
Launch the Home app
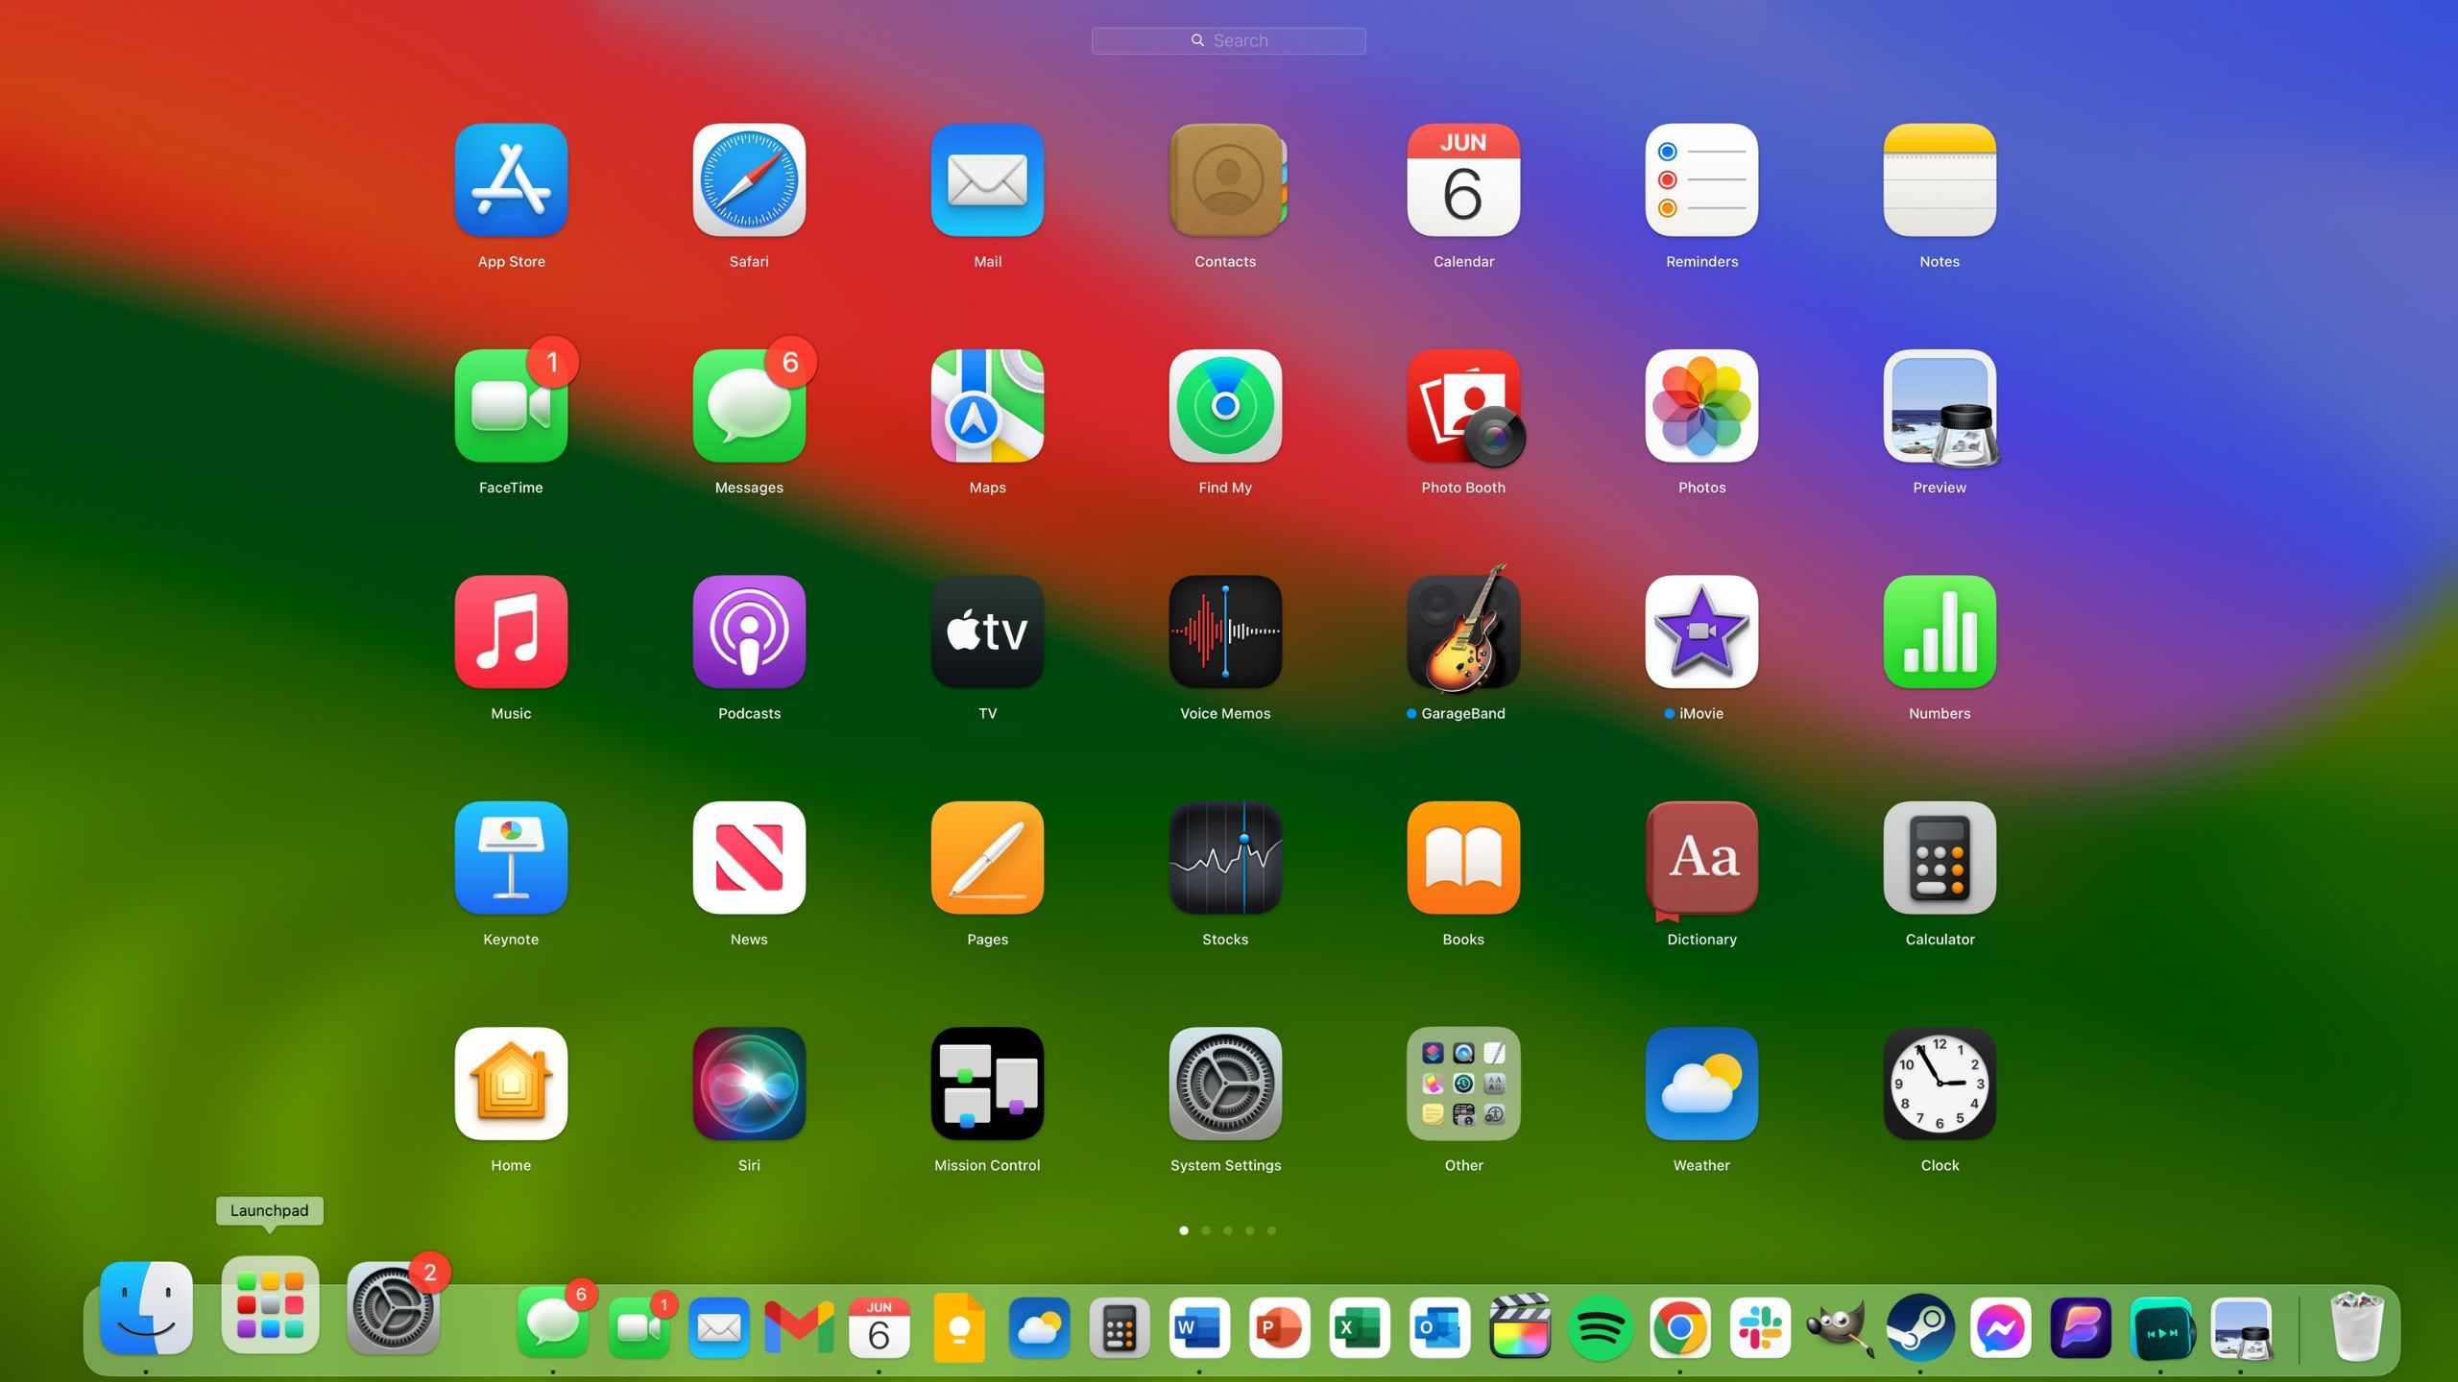[x=511, y=1084]
